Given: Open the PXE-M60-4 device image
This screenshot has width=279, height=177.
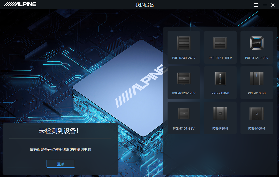Looking at the screenshot, I should (x=257, y=114).
